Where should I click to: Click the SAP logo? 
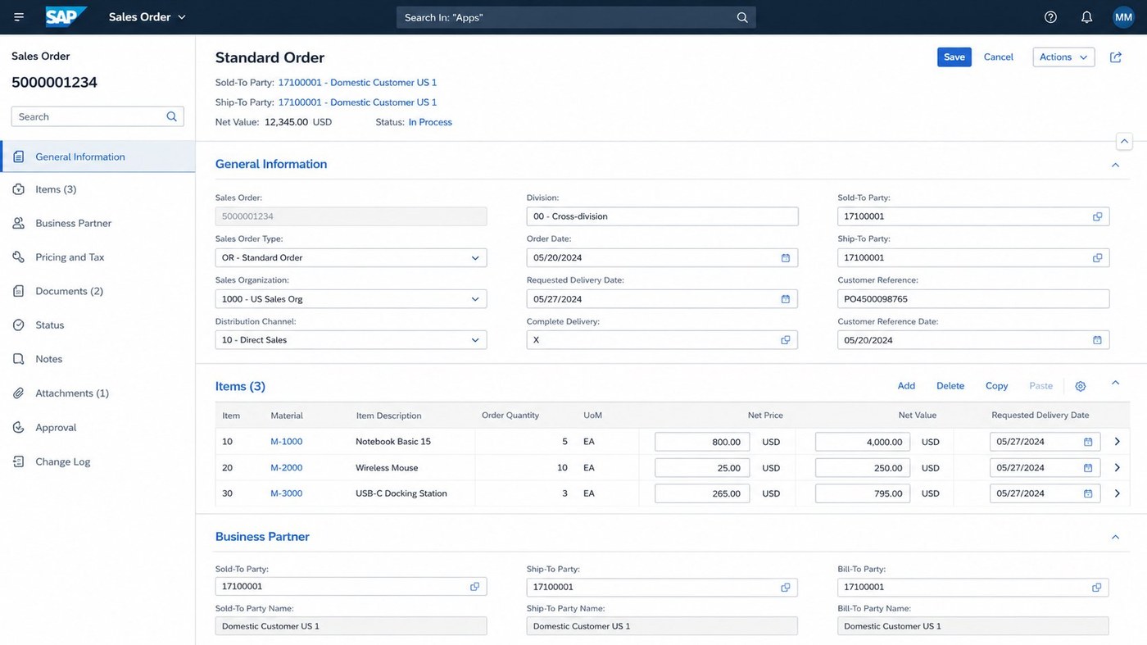66,16
